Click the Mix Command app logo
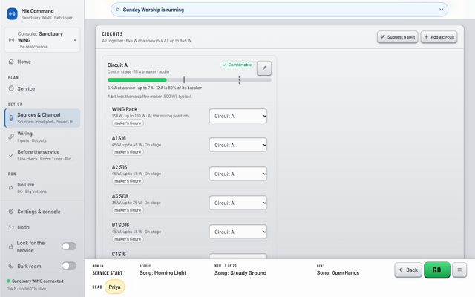This screenshot has height=297, width=475. 12,13
